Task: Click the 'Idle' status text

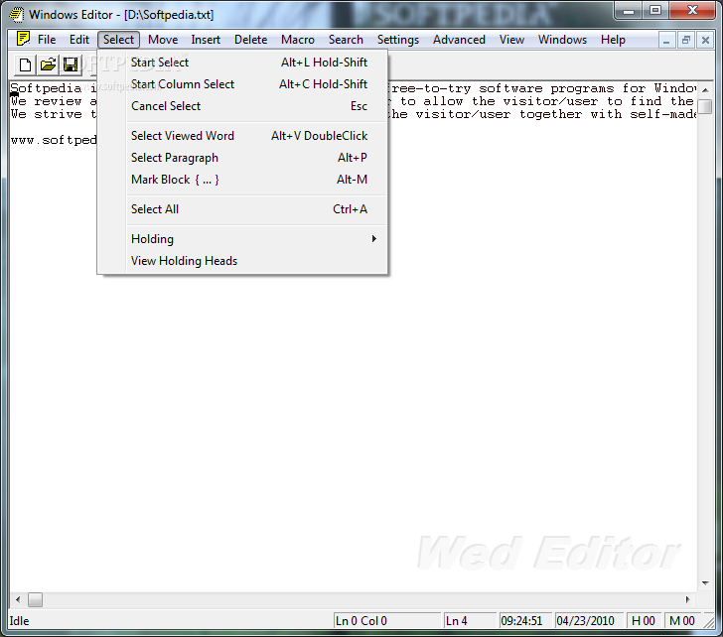Action: coord(20,621)
